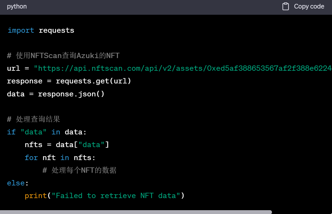Image resolution: width=332 pixels, height=214 pixels.
Task: Click the comment mentioning Azuki NFT query
Action: [x=63, y=55]
